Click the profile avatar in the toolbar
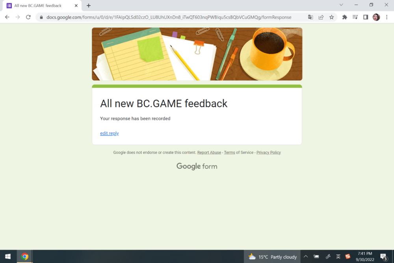 pos(376,17)
